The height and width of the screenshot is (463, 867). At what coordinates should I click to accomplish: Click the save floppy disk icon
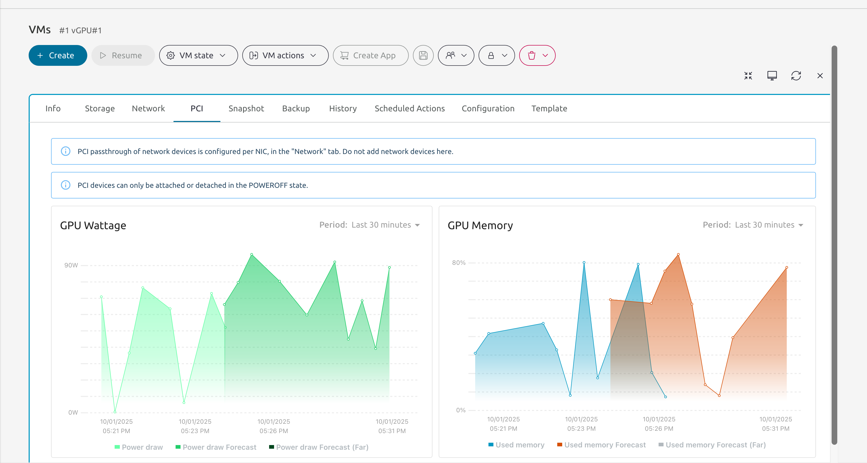tap(423, 55)
